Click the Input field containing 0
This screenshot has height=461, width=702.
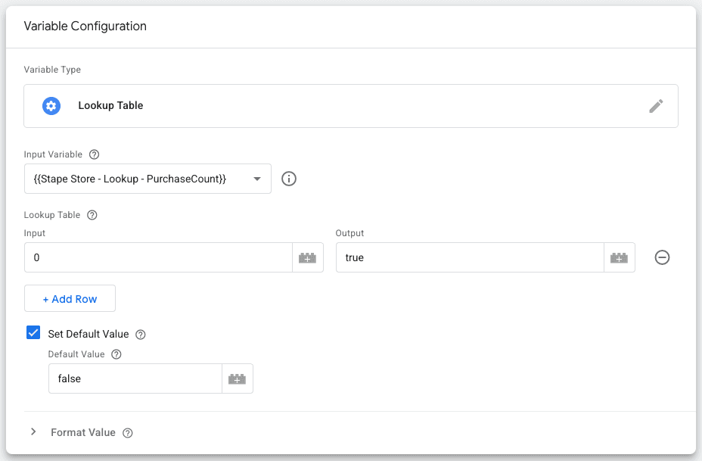click(151, 257)
